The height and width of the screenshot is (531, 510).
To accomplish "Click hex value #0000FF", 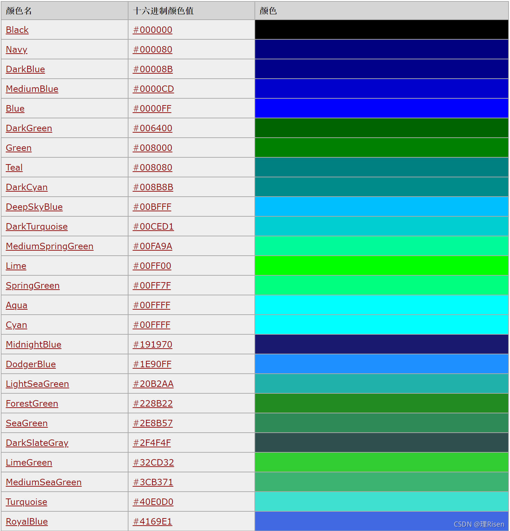I will pos(152,109).
